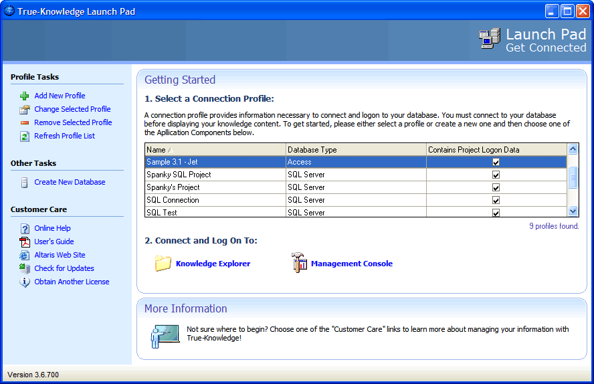594x384 pixels.
Task: Click the profile list scrollbar thumb
Action: click(573, 177)
